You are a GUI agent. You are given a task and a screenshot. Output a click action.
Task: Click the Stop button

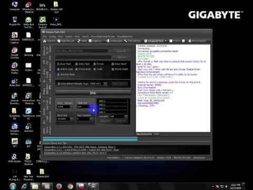point(93,93)
